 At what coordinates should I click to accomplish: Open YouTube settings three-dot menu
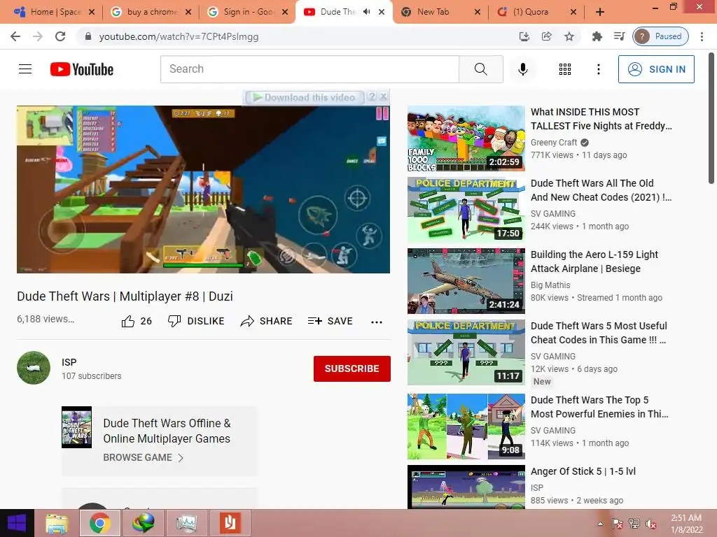coord(598,69)
